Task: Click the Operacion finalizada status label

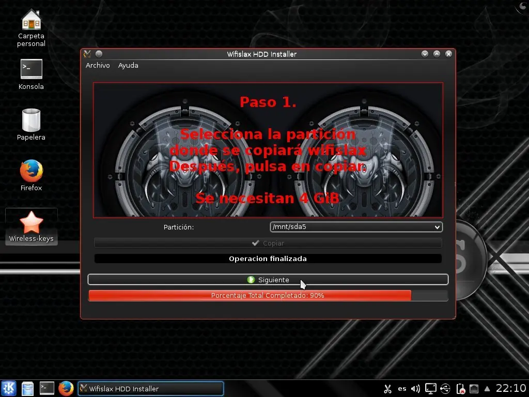Action: point(268,258)
